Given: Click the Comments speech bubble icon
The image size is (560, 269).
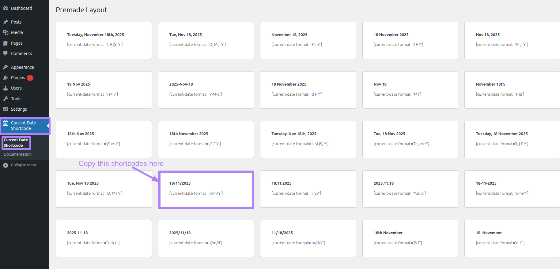Looking at the screenshot, I should click(x=6, y=53).
